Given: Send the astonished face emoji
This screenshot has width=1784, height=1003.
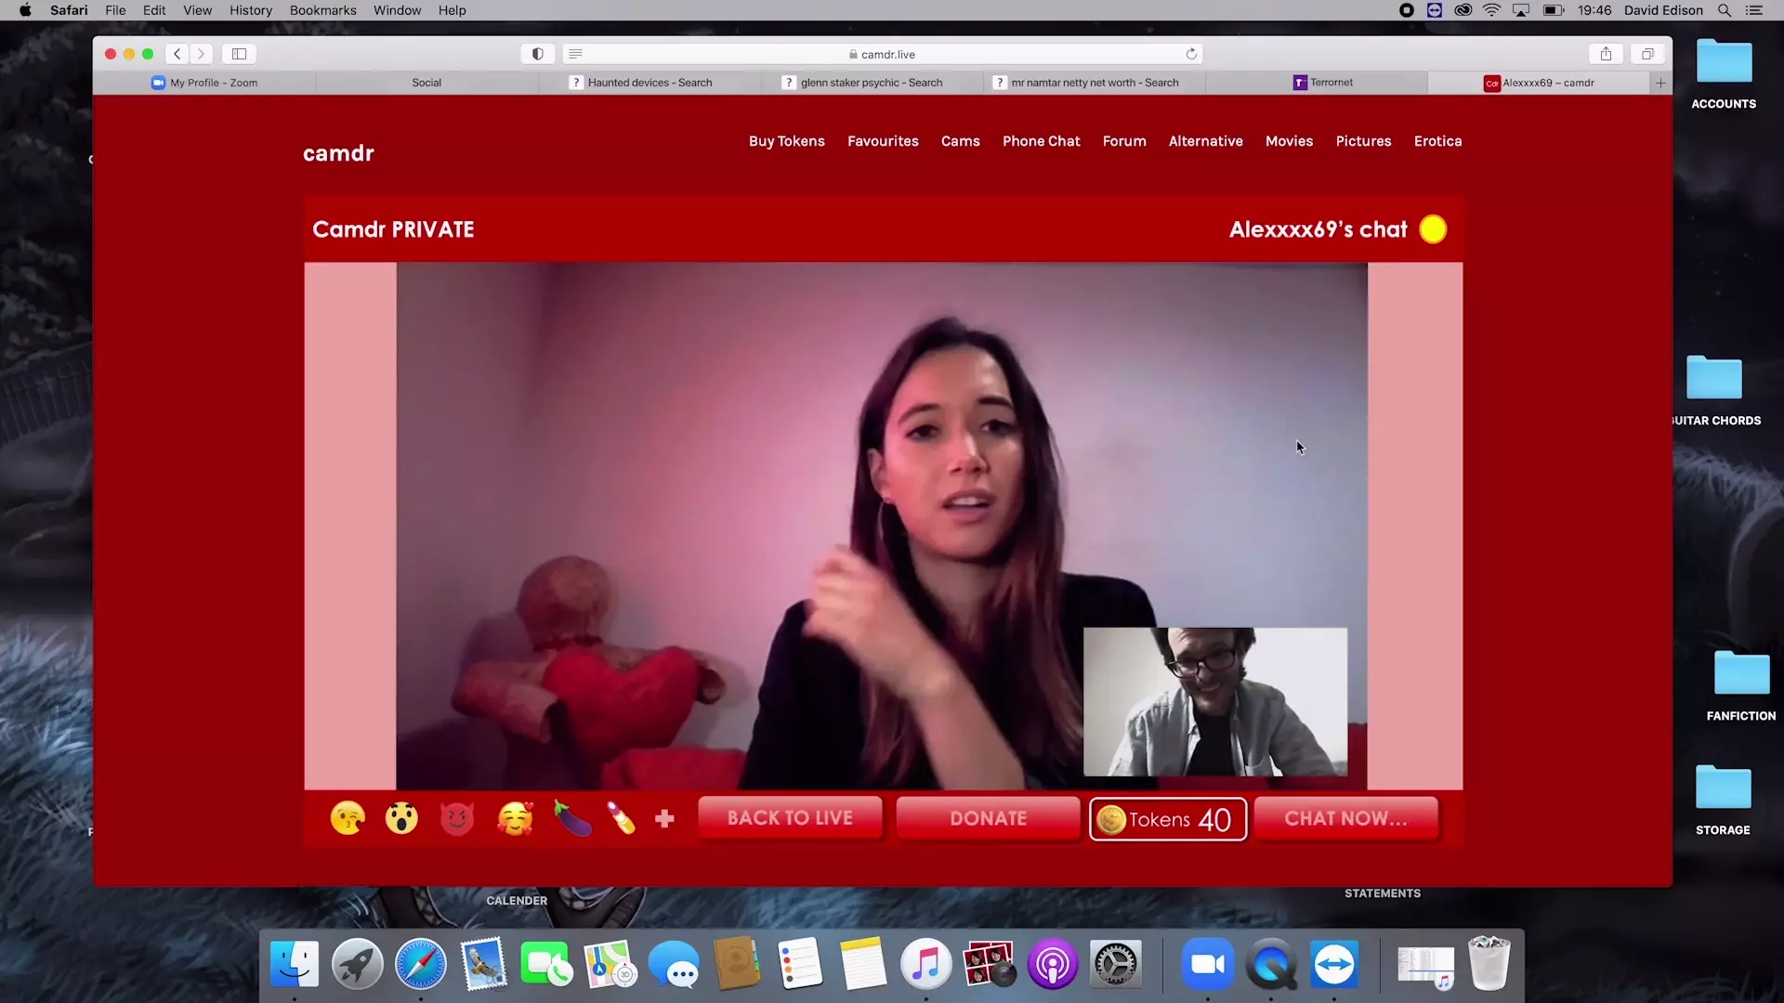Looking at the screenshot, I should pyautogui.click(x=401, y=818).
